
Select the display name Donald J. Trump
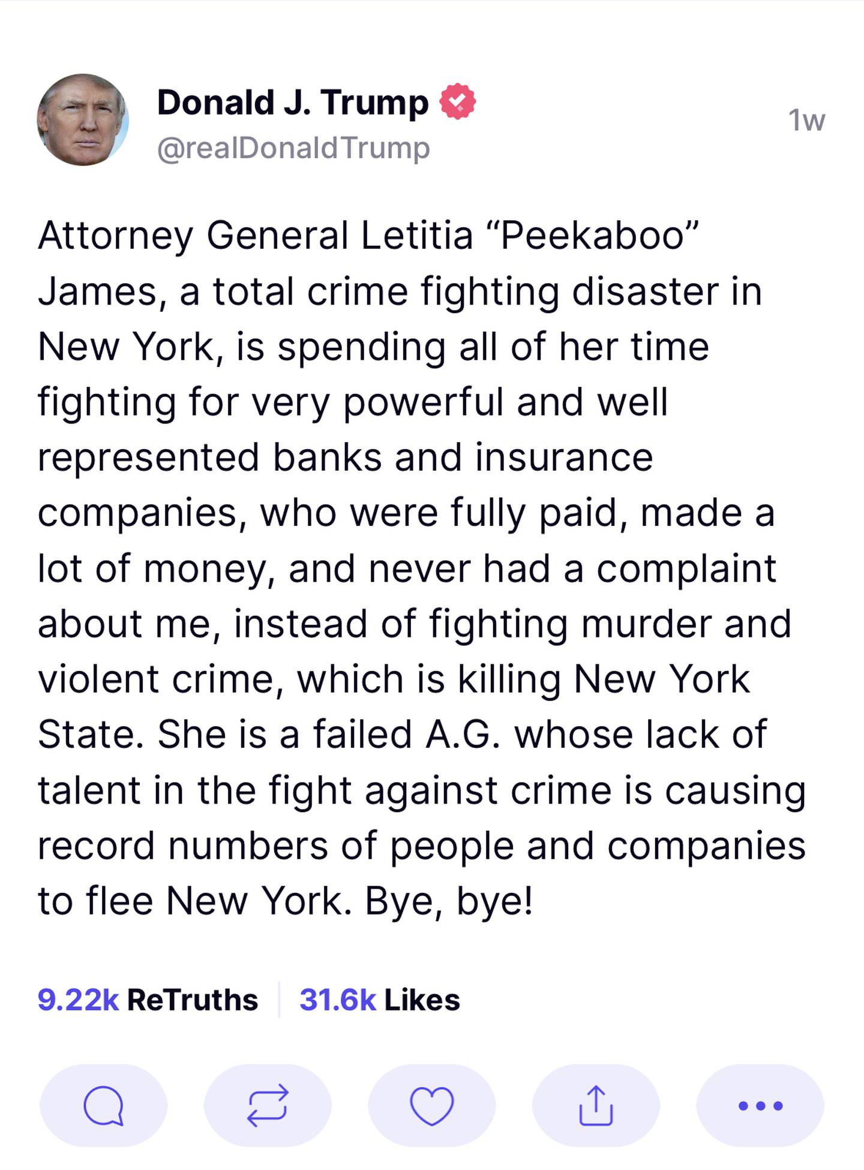[293, 103]
